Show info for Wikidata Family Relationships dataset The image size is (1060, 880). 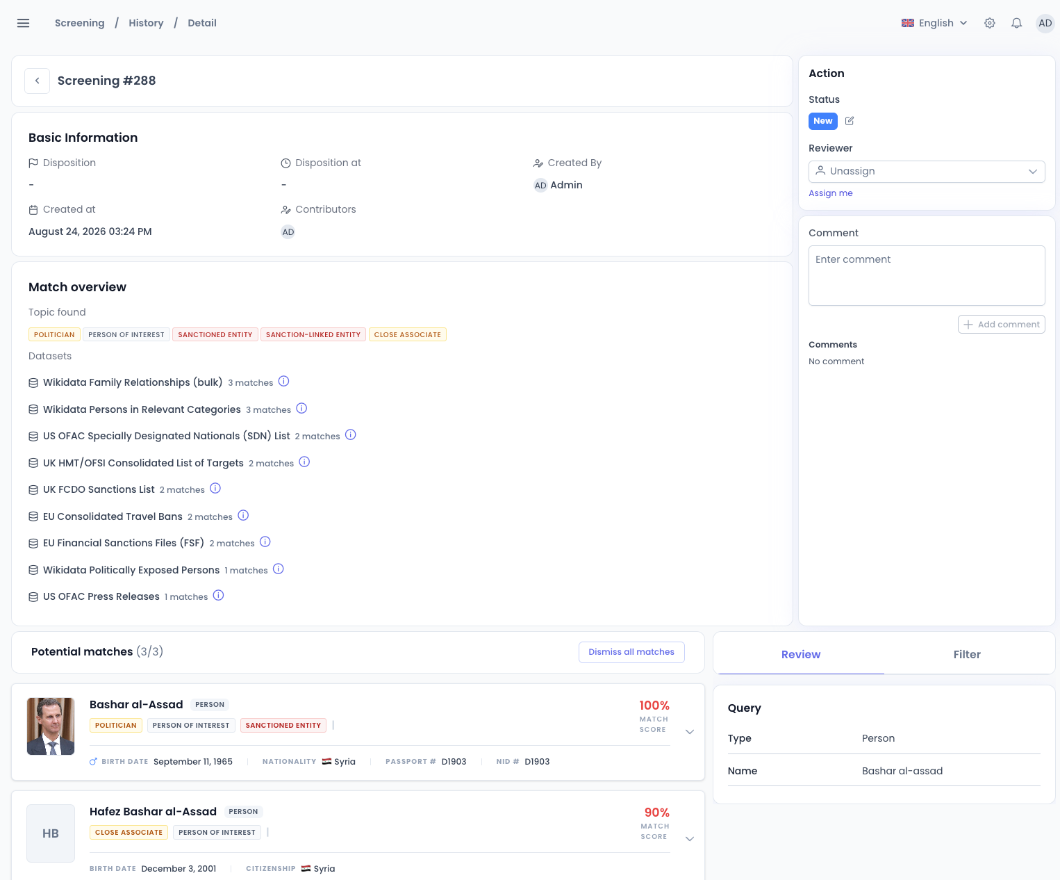284,382
